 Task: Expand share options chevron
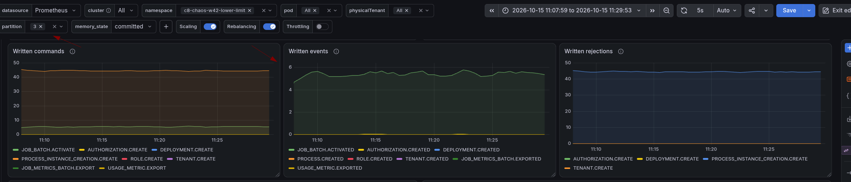pos(766,11)
